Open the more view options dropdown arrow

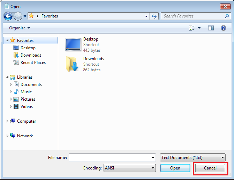199,28
